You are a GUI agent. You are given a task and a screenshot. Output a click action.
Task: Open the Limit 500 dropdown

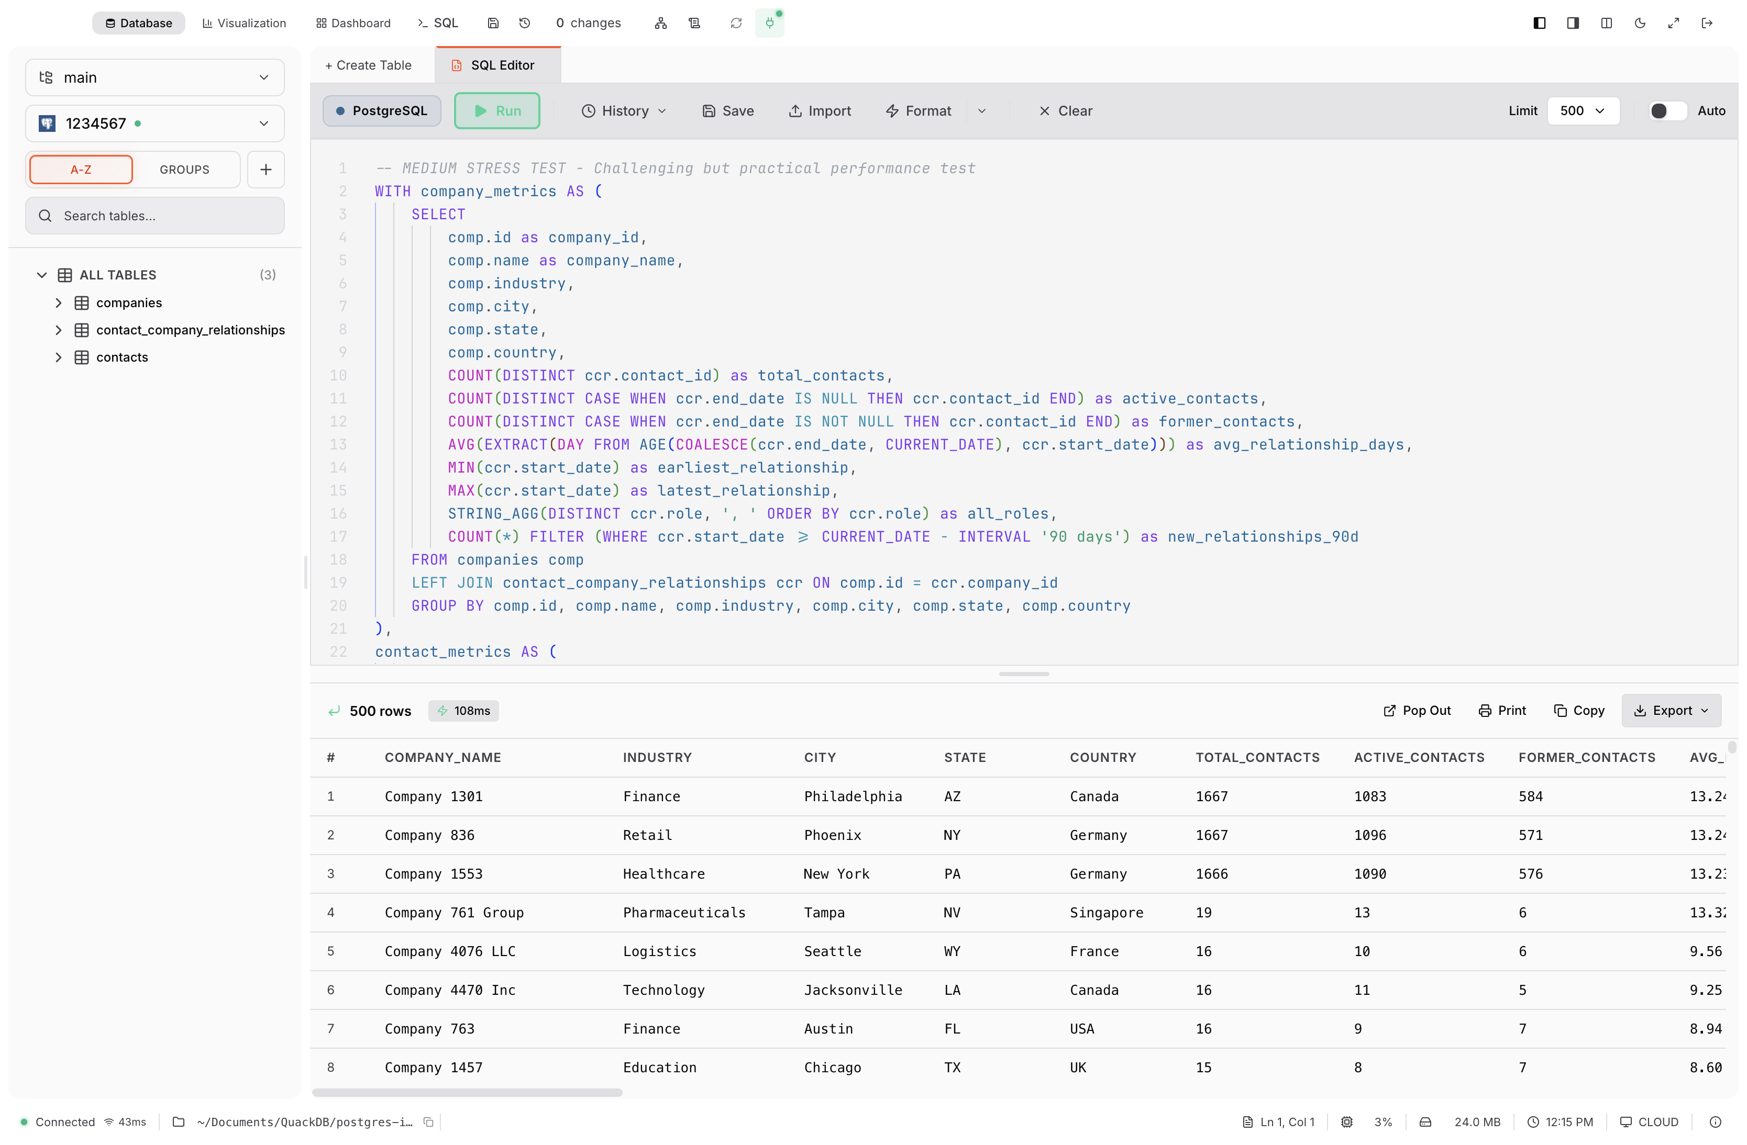point(1583,111)
